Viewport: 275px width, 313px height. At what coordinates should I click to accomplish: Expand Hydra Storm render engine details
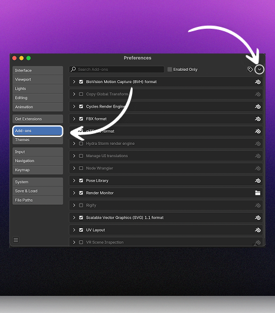pos(74,144)
